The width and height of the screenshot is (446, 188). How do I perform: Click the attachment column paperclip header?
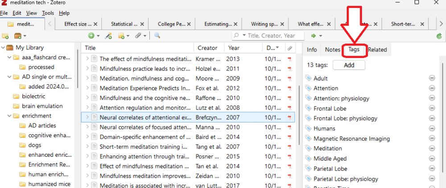289,48
